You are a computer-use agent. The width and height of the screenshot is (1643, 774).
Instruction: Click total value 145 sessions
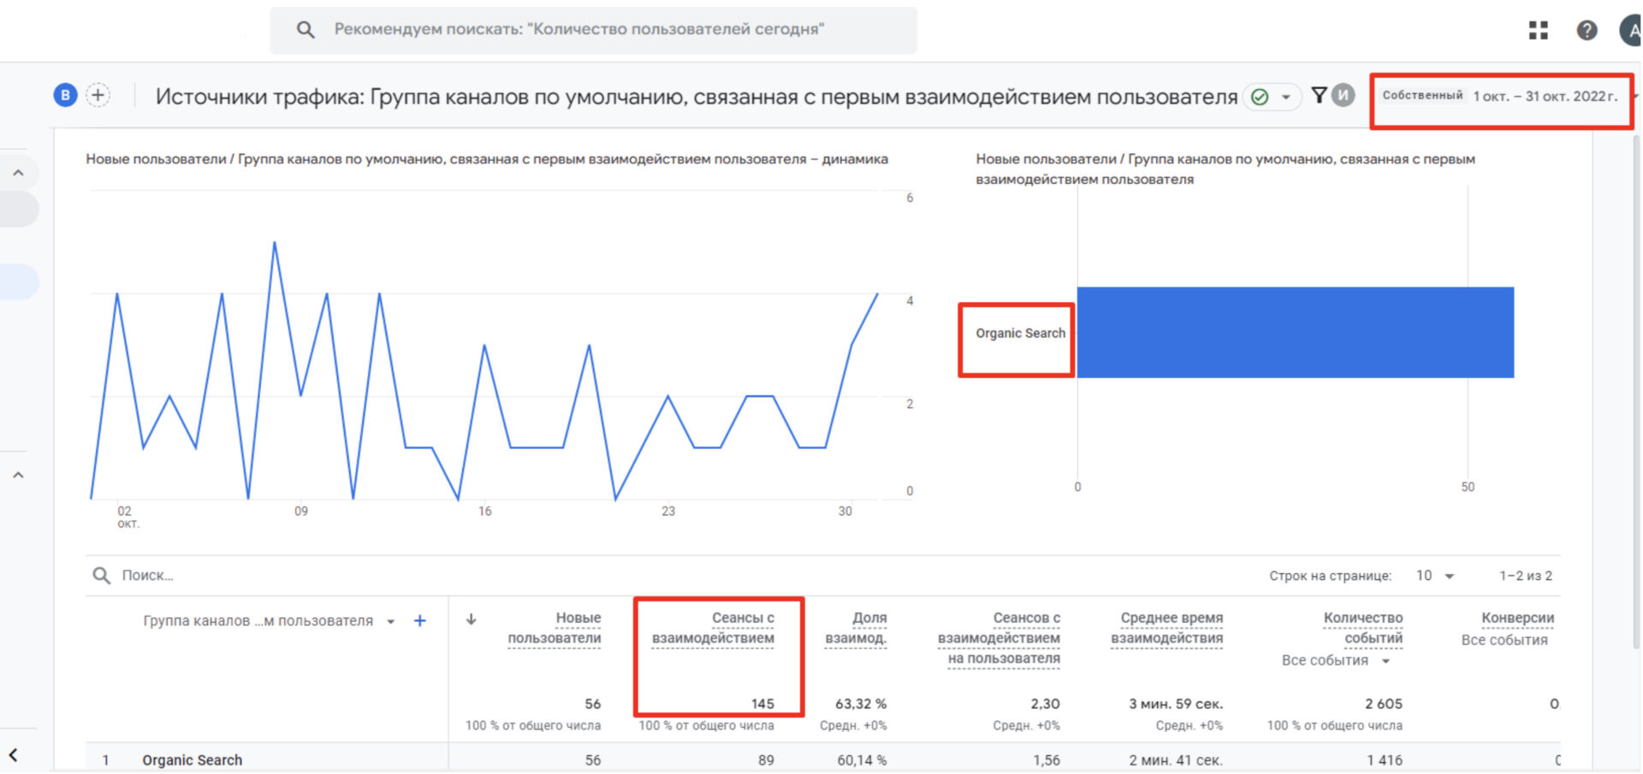tap(762, 704)
